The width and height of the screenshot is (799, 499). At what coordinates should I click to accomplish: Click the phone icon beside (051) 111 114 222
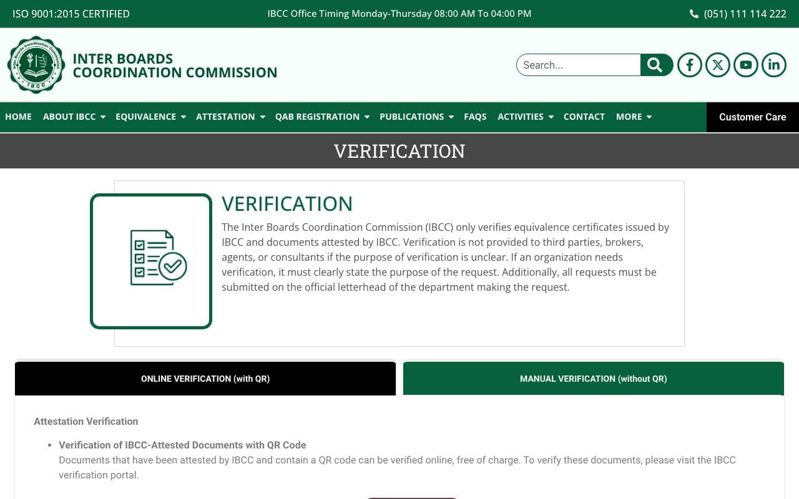[694, 14]
